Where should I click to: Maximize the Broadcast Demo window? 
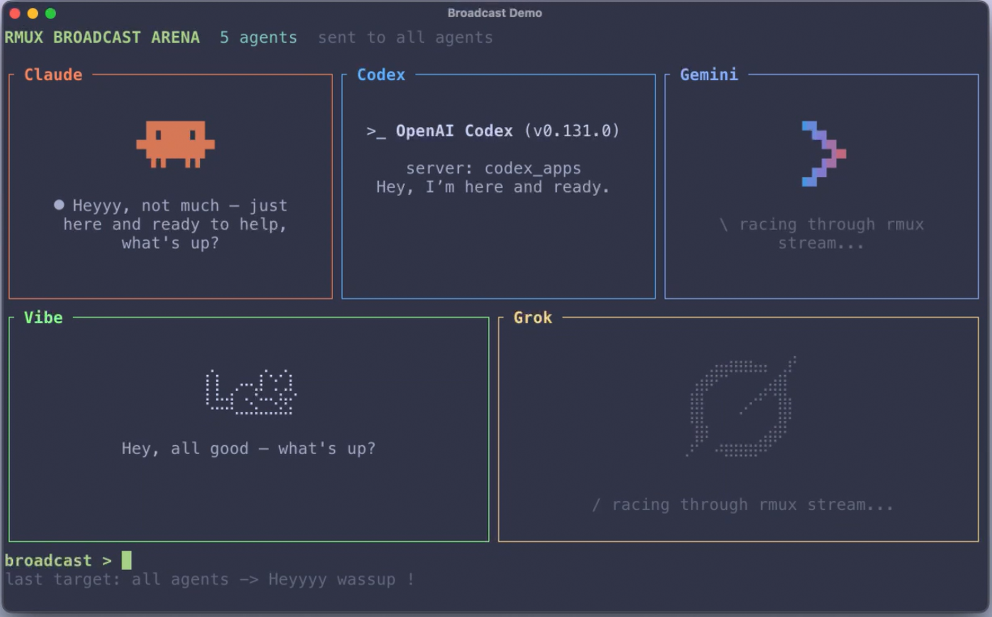[51, 13]
